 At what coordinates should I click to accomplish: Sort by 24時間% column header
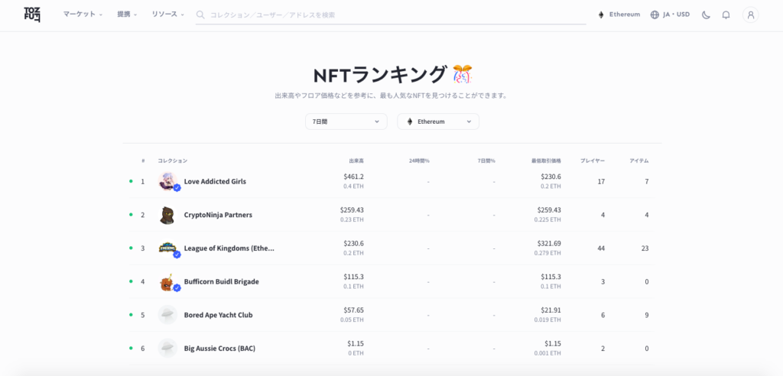(419, 160)
